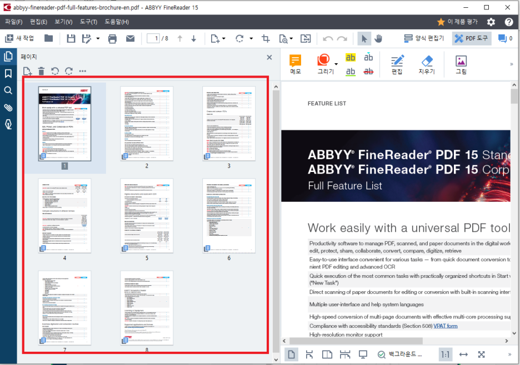
Task: Select the strikethrough text tool
Action: pyautogui.click(x=368, y=71)
